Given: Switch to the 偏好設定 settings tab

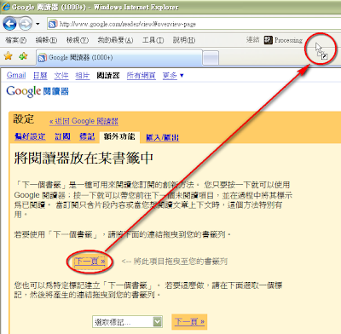Looking at the screenshot, I should (30, 136).
